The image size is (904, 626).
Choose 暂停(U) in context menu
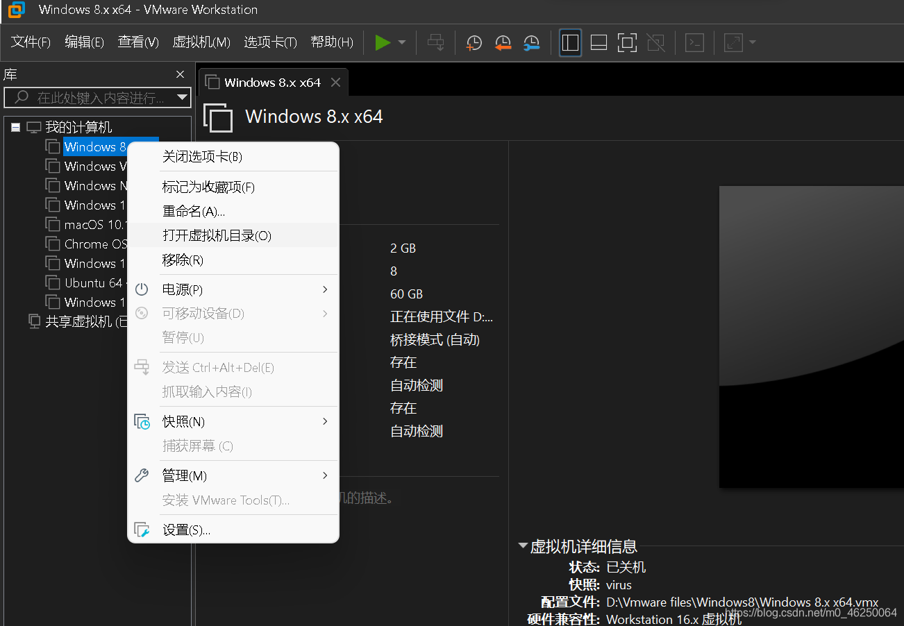(233, 337)
